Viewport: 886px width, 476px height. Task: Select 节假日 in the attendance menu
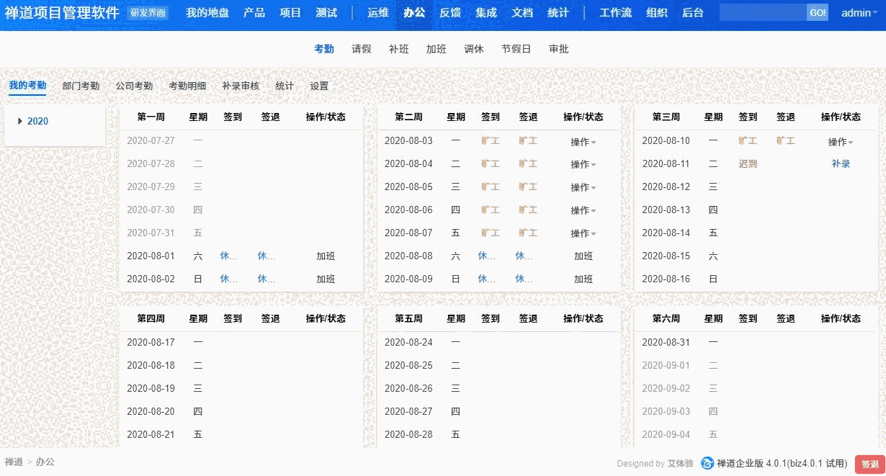[516, 49]
